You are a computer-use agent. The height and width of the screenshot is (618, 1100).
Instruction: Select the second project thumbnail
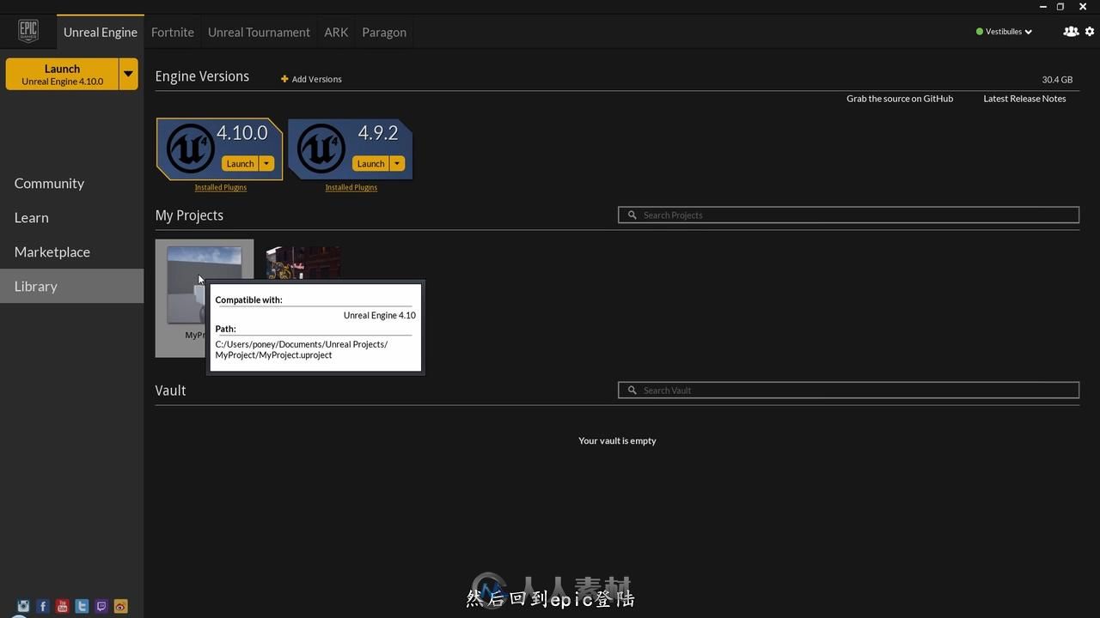tap(303, 264)
